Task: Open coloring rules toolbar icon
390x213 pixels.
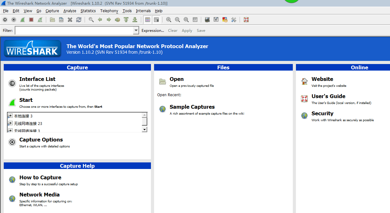Action: (225, 20)
